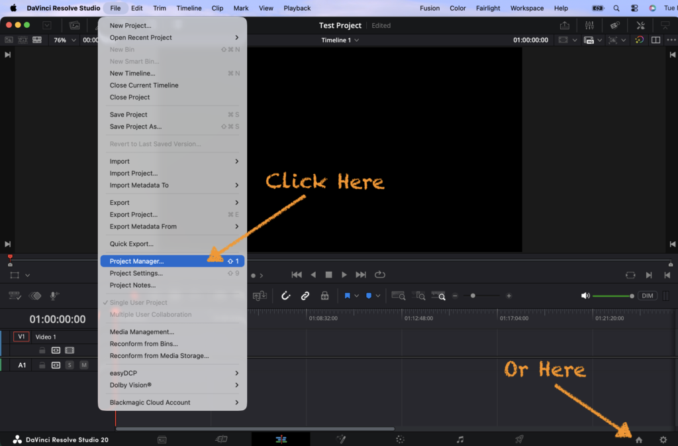
Task: Mute audio track A1
Action: pyautogui.click(x=84, y=365)
